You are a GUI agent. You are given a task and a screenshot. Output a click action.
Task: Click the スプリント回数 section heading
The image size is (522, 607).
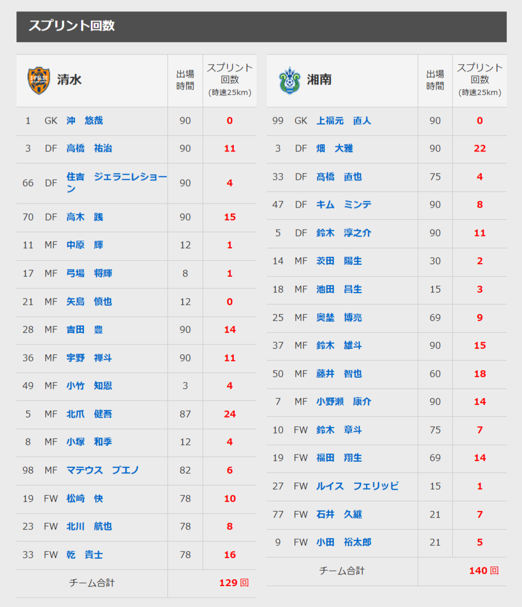tap(71, 26)
